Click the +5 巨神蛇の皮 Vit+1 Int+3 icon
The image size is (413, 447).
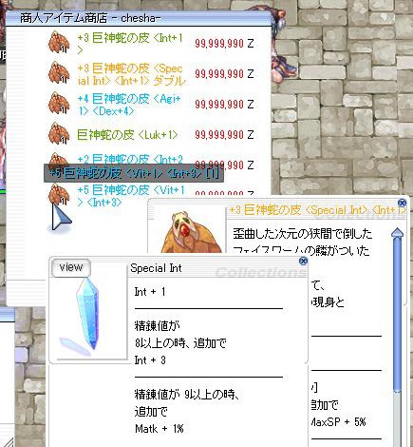click(x=59, y=194)
